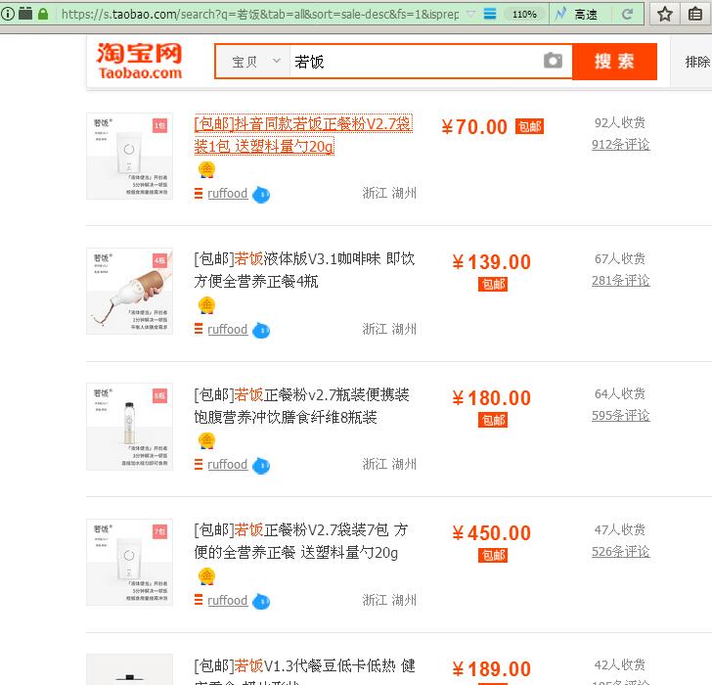This screenshot has width=712, height=685.
Task: Click the 47人收货 text
Action: [620, 529]
